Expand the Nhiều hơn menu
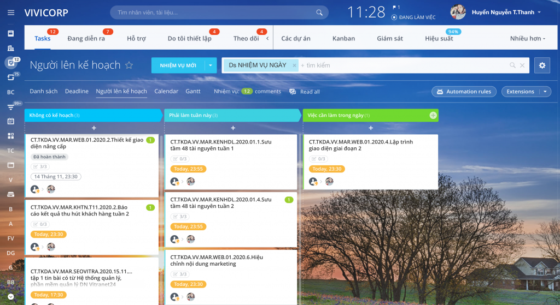This screenshot has height=305, width=560. click(x=528, y=39)
